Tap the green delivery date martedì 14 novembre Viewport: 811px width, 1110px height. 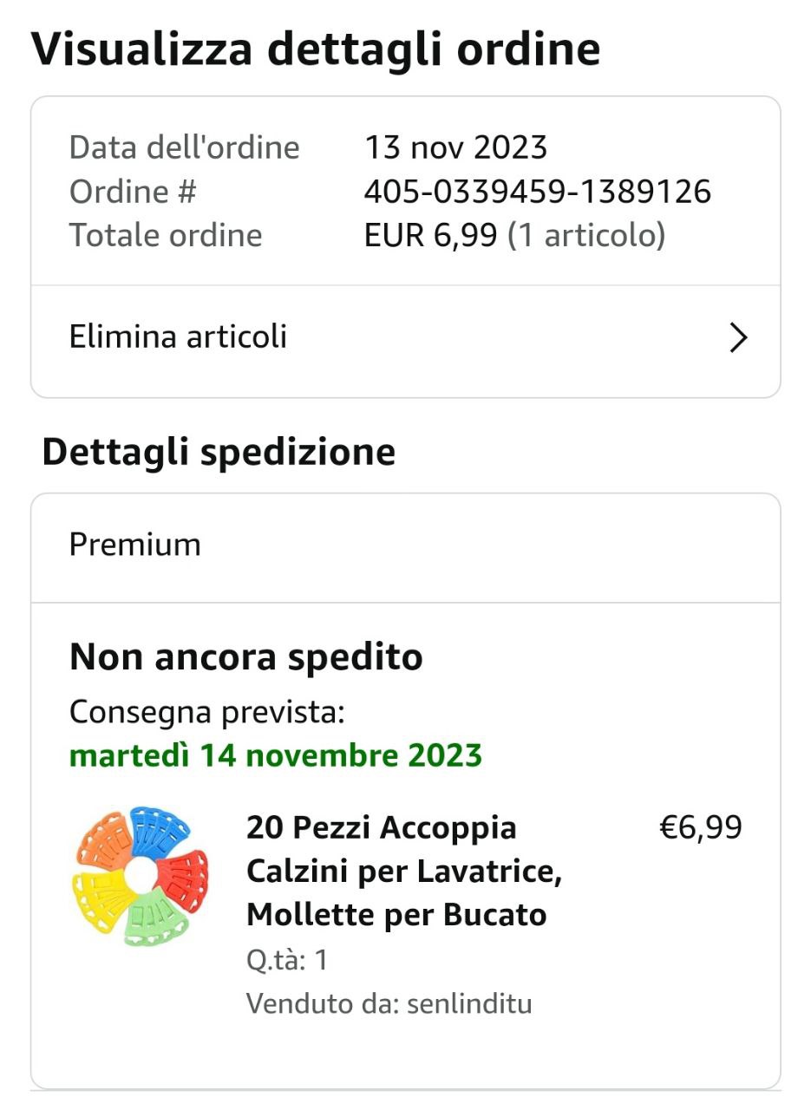pyautogui.click(x=275, y=755)
